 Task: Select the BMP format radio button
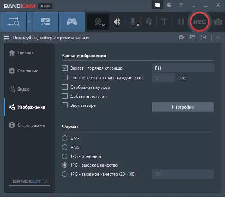pos(65,138)
